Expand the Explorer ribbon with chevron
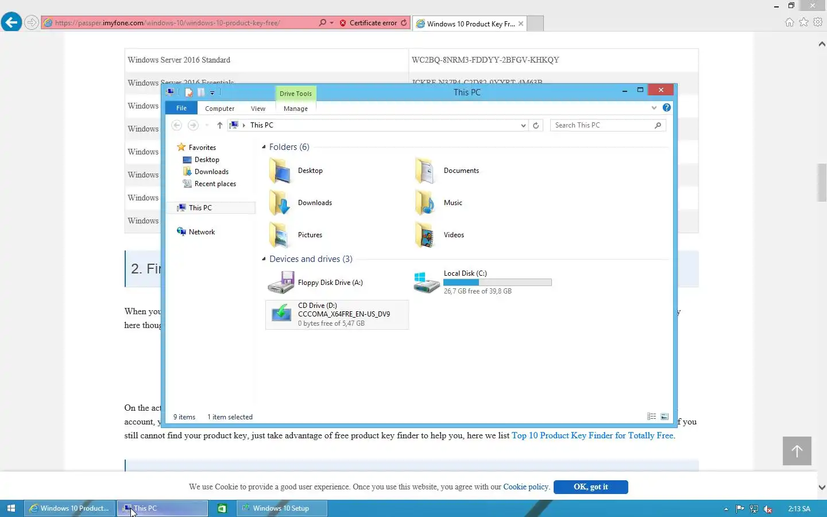This screenshot has height=517, width=827. click(x=654, y=108)
